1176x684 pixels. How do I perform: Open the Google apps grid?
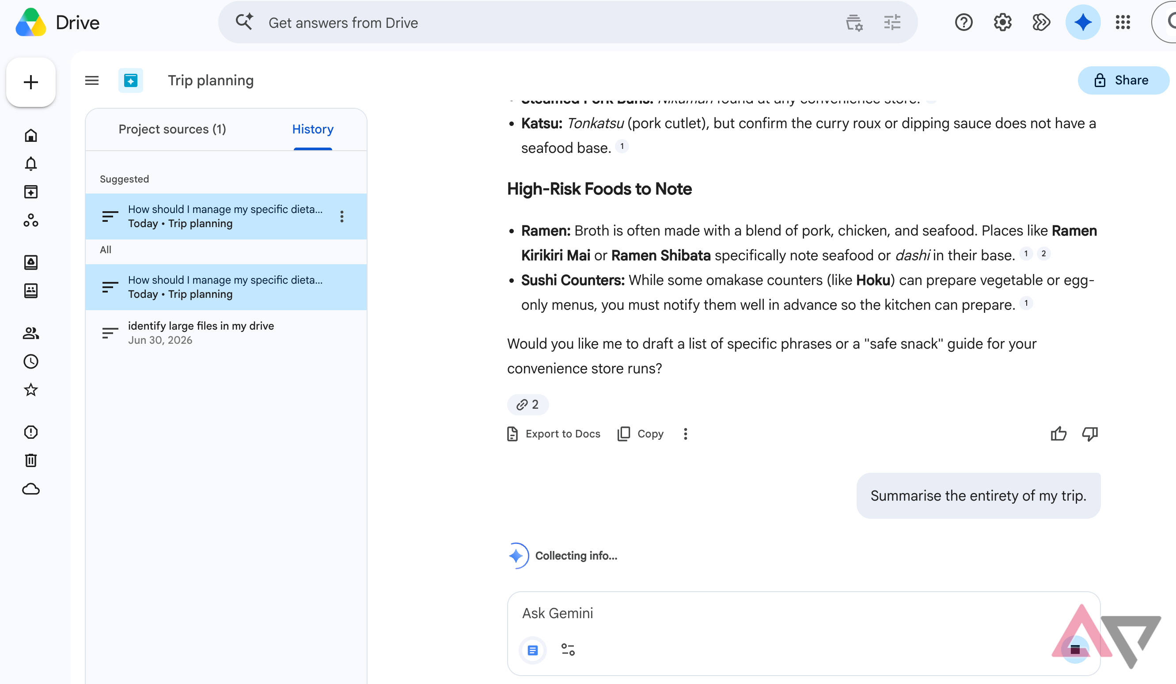(x=1123, y=23)
